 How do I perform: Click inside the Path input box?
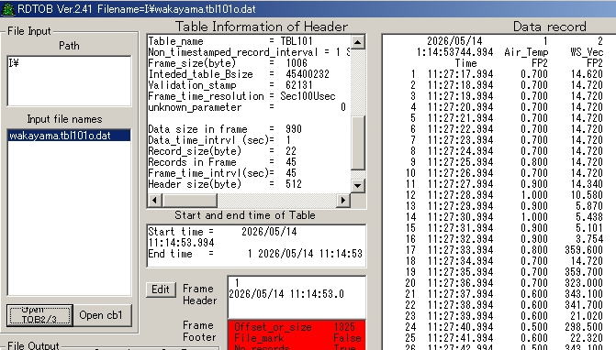[x=69, y=81]
